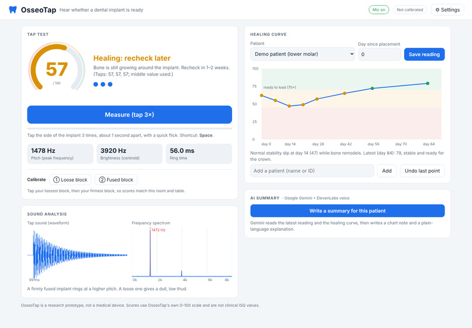This screenshot has height=328, width=472.
Task: Click the tap sound waveform graph
Action: tap(77, 255)
